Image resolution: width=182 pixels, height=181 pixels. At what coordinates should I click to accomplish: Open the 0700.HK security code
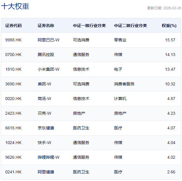click(14, 55)
